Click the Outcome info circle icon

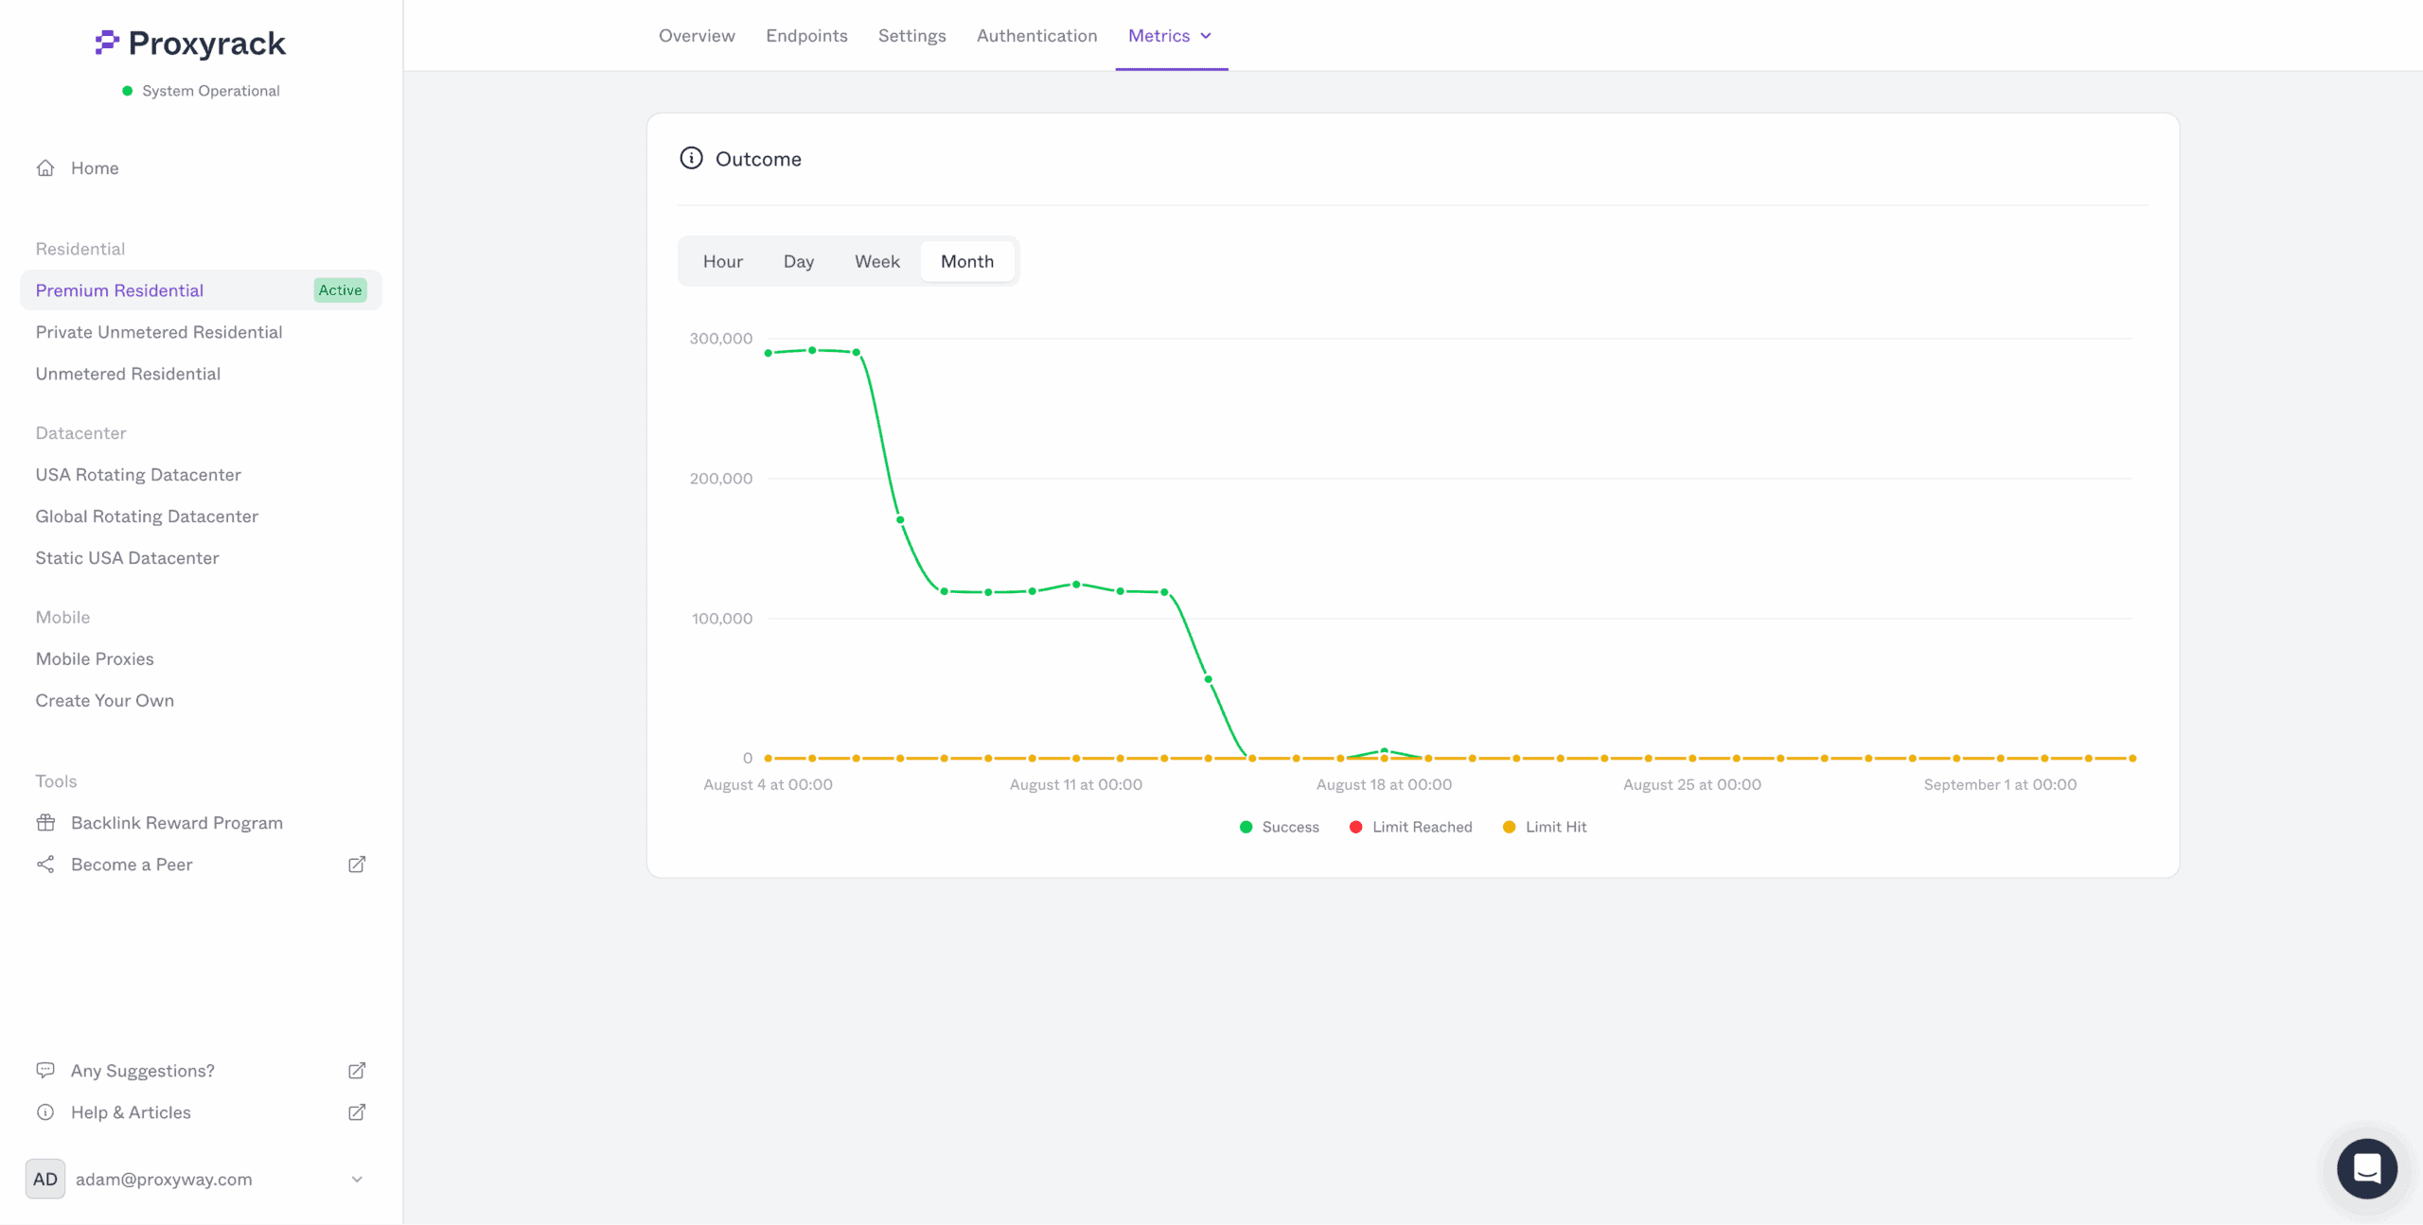tap(691, 158)
